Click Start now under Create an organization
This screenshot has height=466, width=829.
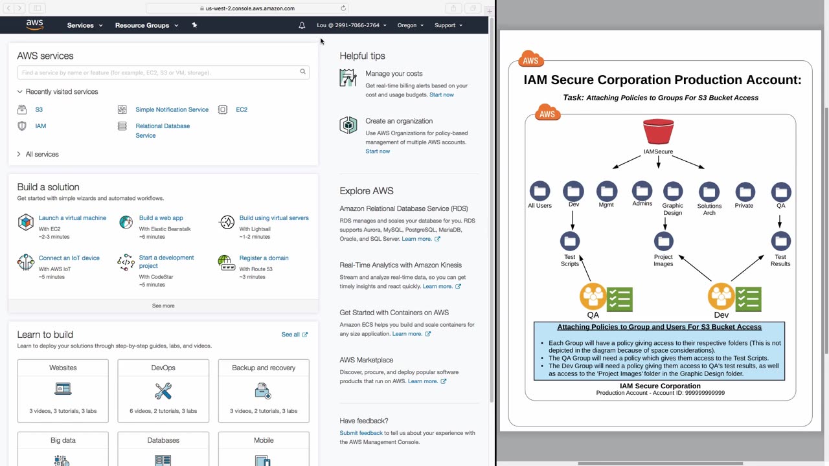point(378,151)
